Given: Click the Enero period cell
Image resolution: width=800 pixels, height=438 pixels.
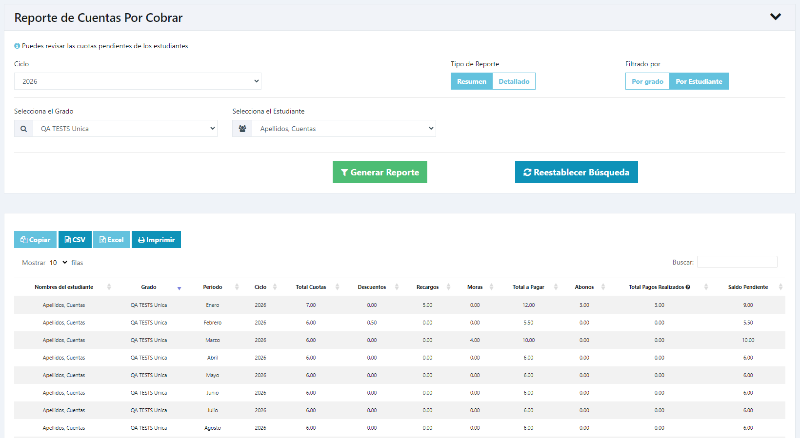Looking at the screenshot, I should (x=213, y=305).
